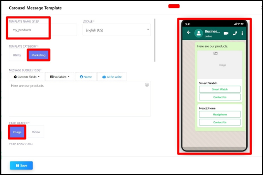Open the emoji picker in message bubble
The height and width of the screenshot is (175, 263).
(x=147, y=85)
